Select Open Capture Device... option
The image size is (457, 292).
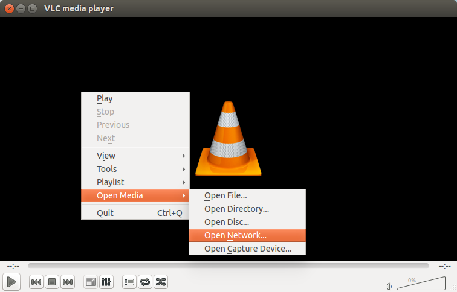click(247, 249)
